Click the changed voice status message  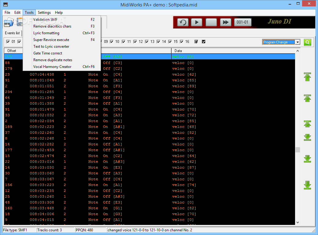[150, 230]
